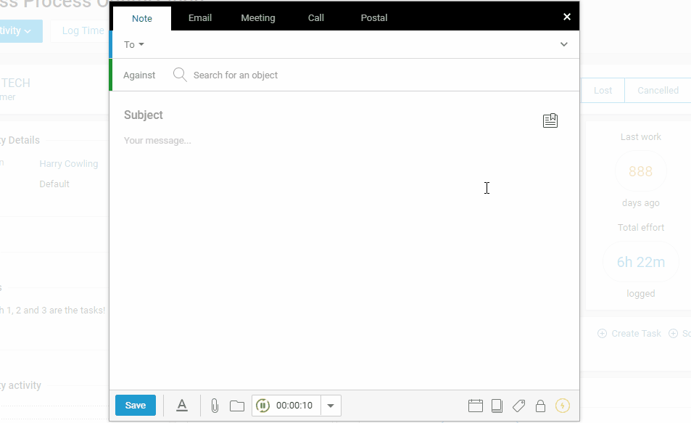The height and width of the screenshot is (423, 691).
Task: Attach a file with the paperclip icon
Action: coord(215,406)
